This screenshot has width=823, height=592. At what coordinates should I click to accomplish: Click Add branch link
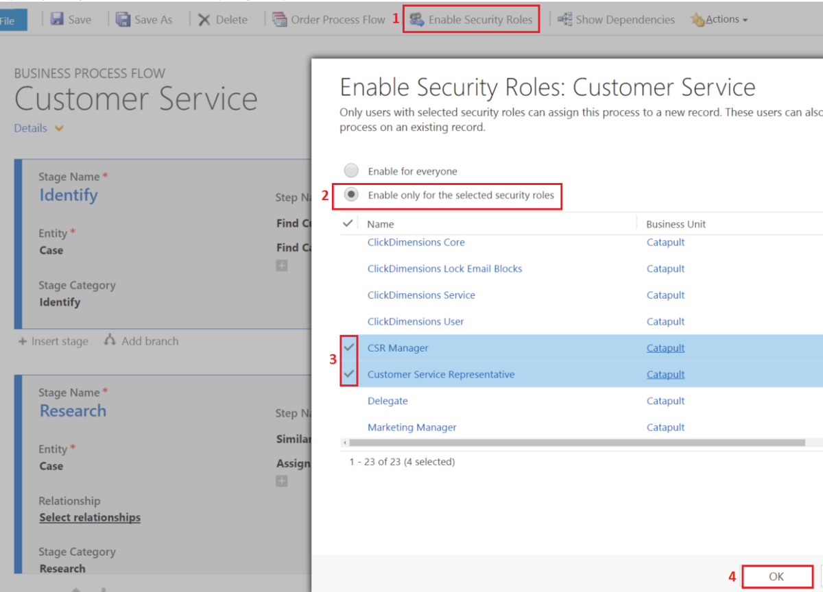(x=150, y=341)
